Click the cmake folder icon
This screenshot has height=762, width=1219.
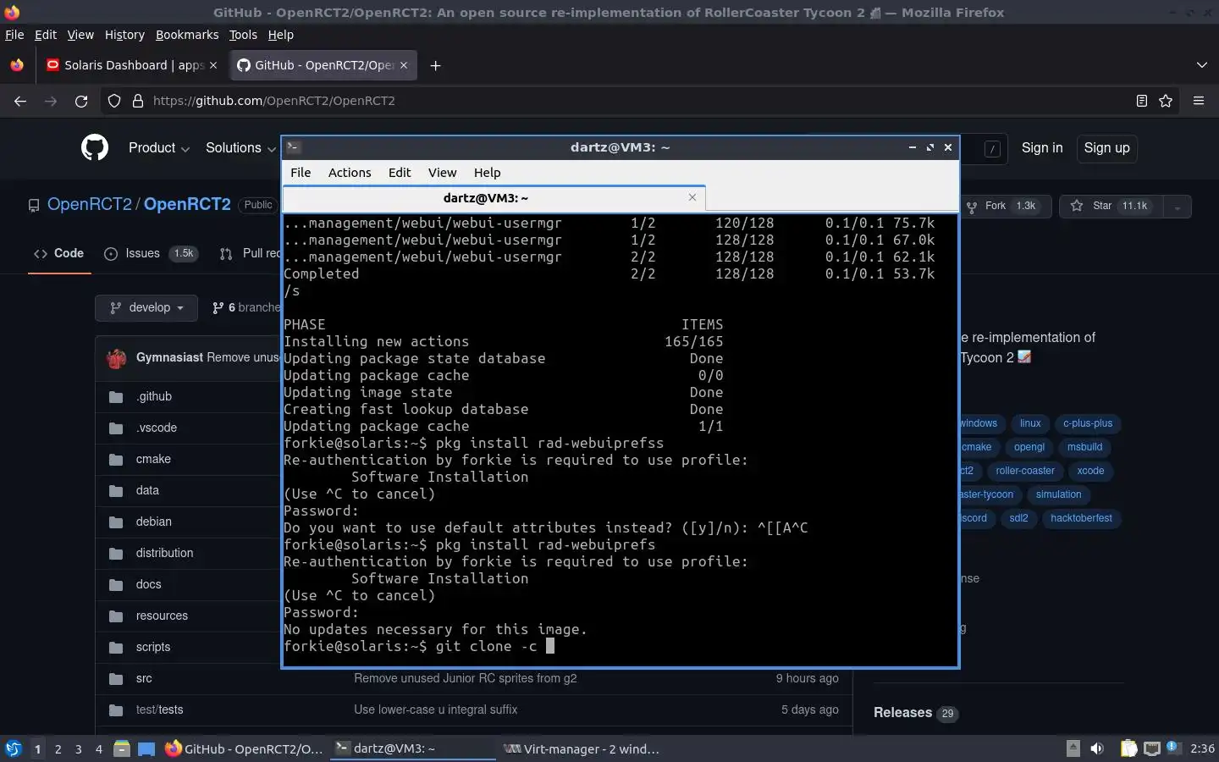point(116,459)
